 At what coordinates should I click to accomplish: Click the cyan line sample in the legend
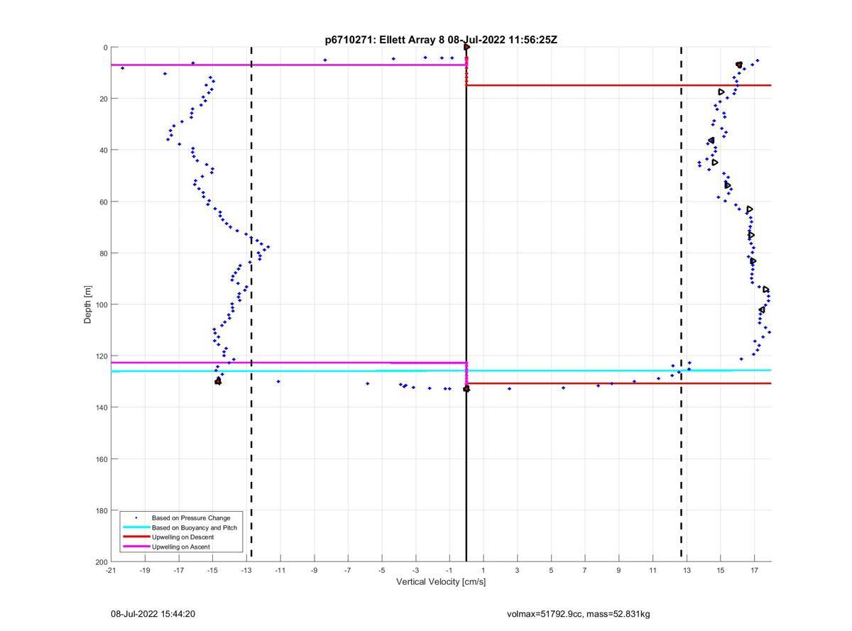tap(136, 527)
